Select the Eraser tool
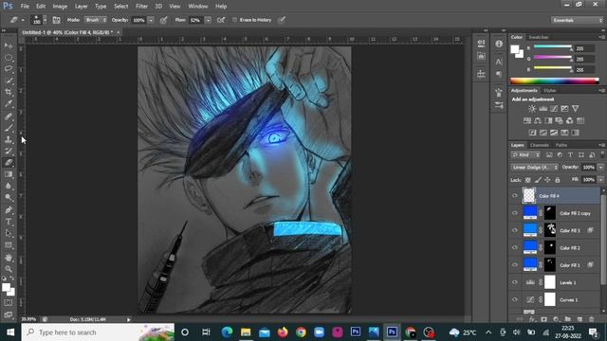 (x=9, y=162)
